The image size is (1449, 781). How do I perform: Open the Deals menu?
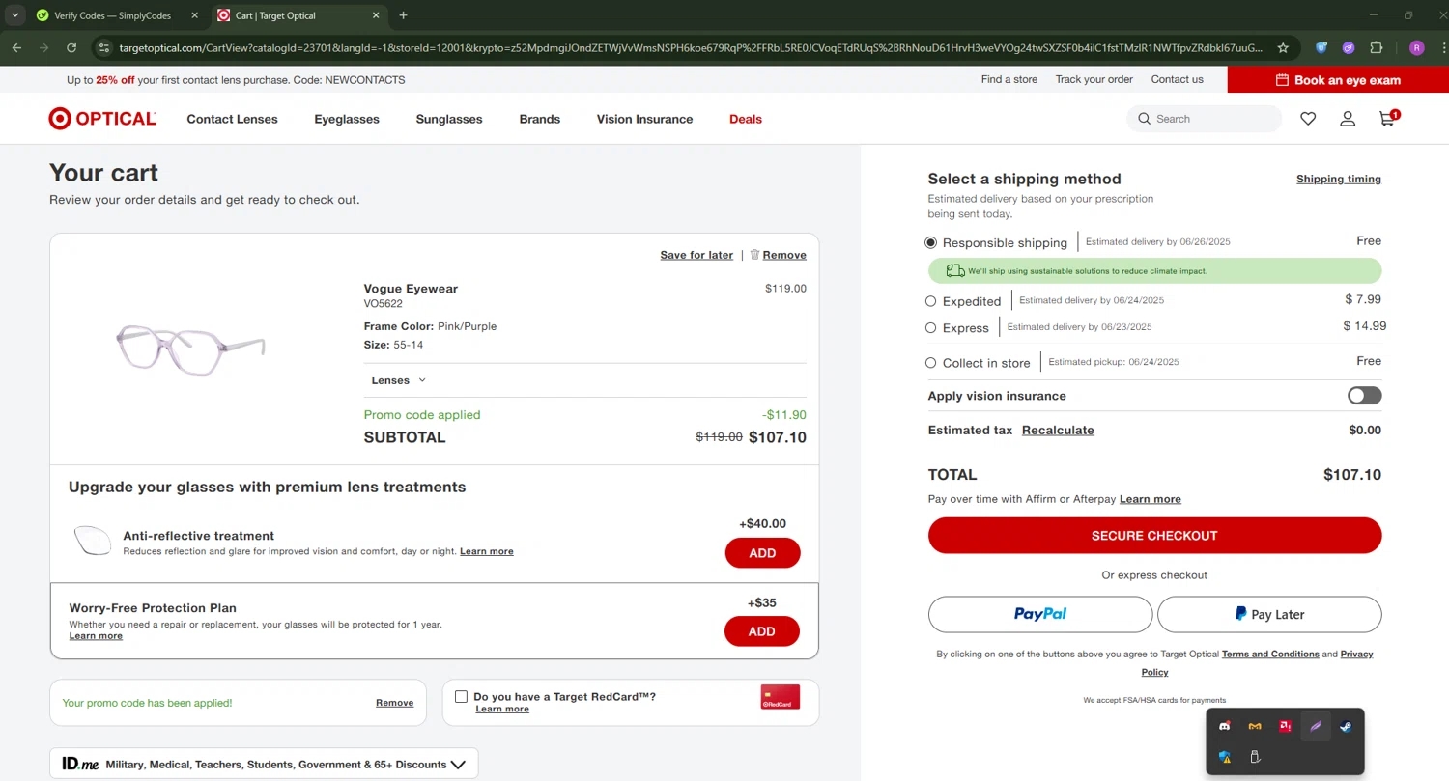pyautogui.click(x=746, y=119)
